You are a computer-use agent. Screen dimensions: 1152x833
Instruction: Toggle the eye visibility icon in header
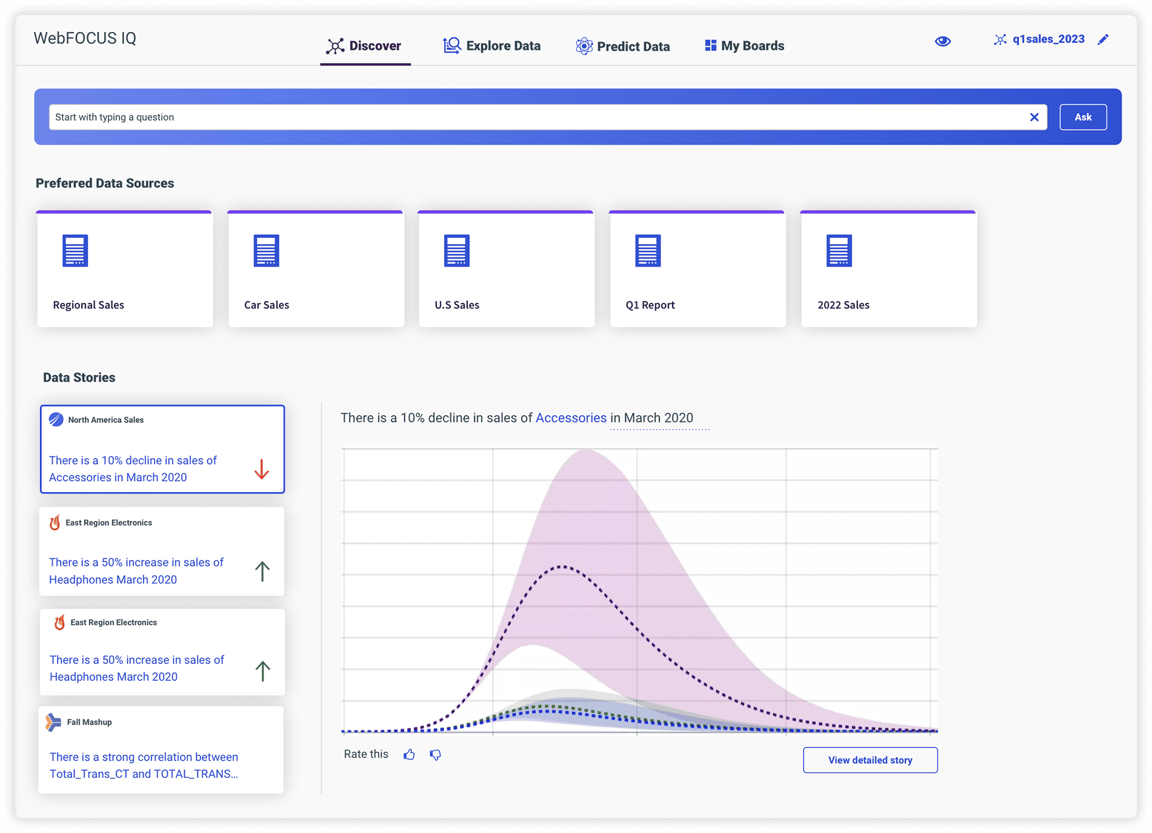[x=942, y=41]
